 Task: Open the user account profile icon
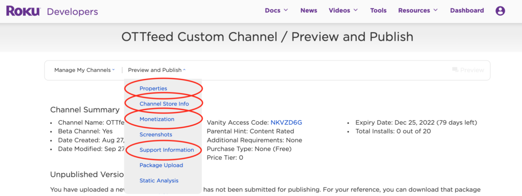(500, 11)
